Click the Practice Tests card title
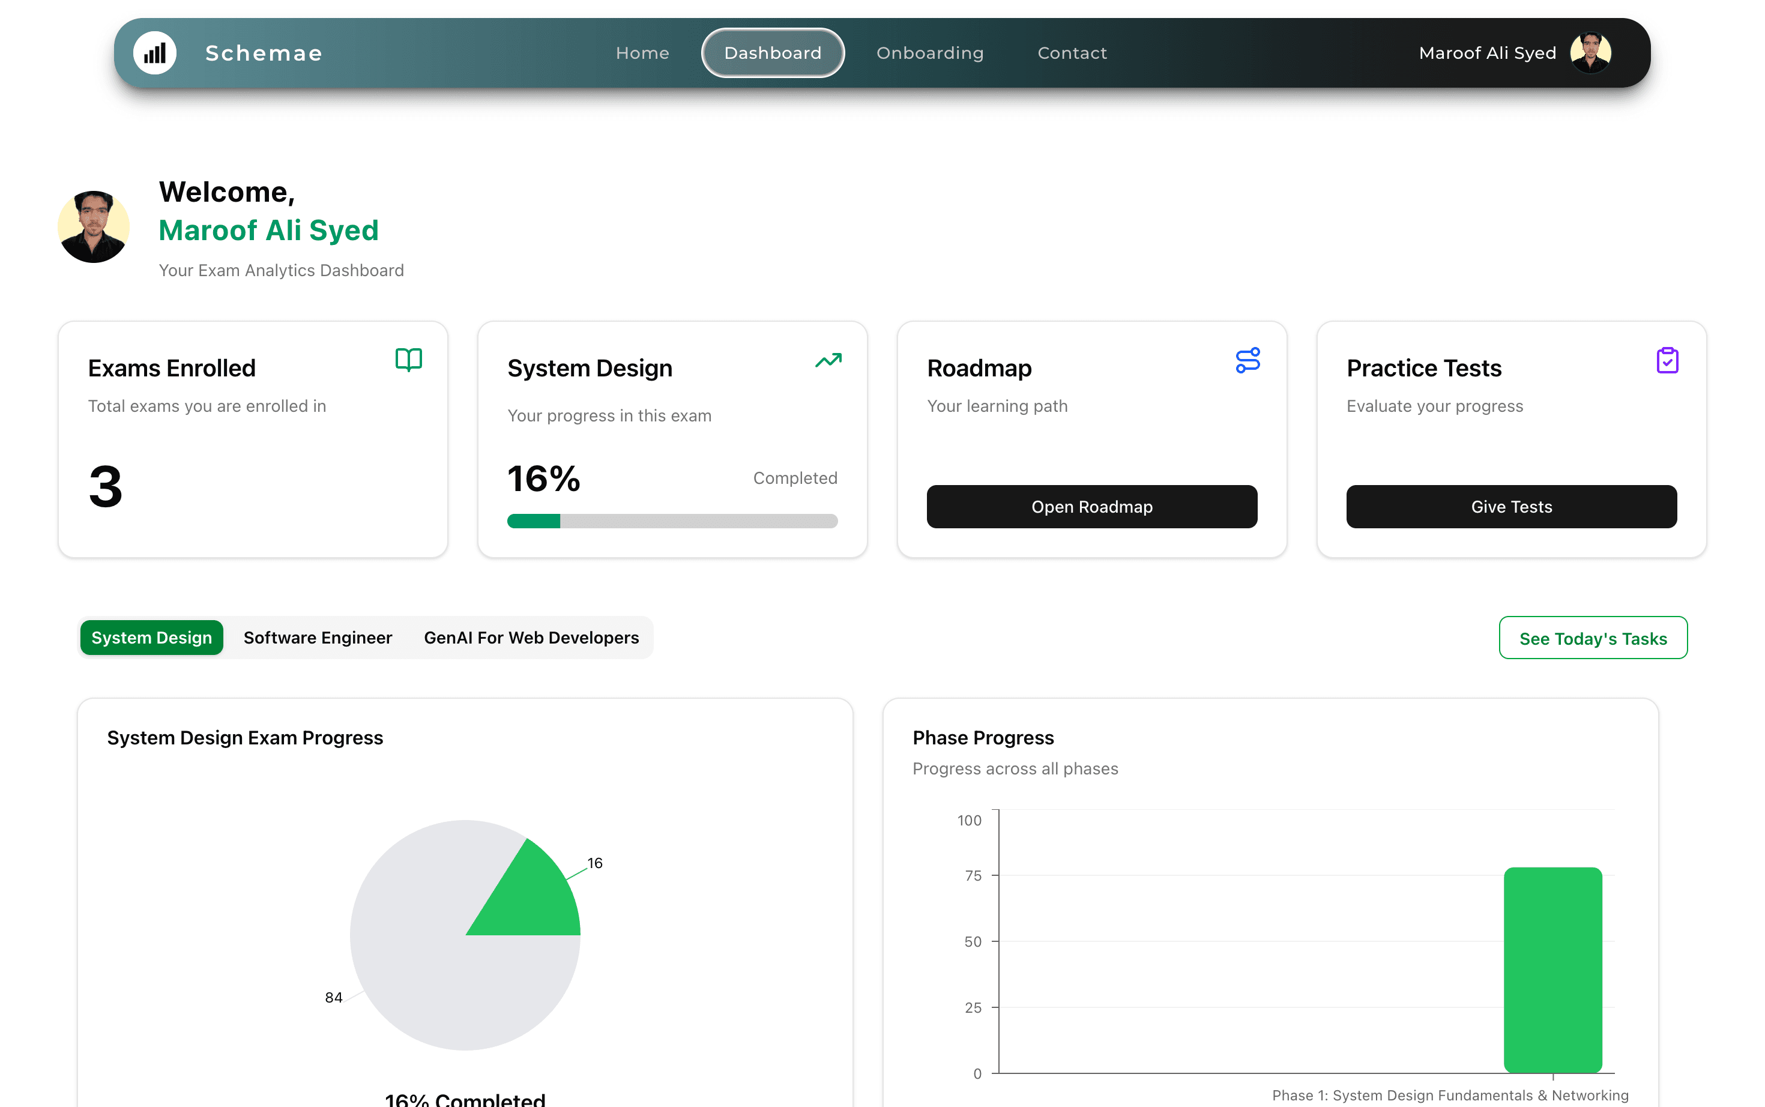The height and width of the screenshot is (1107, 1765). tap(1423, 368)
